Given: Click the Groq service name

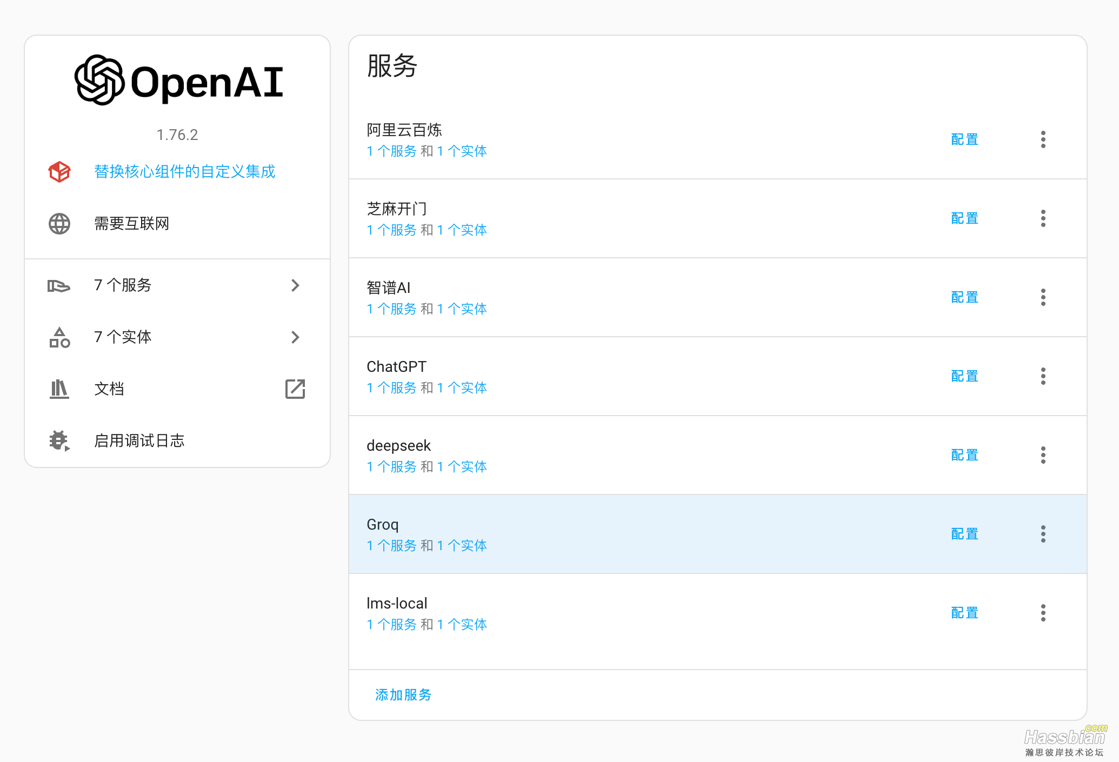Looking at the screenshot, I should pyautogui.click(x=383, y=525).
